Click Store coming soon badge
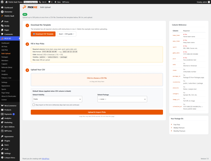 pos(31,2)
